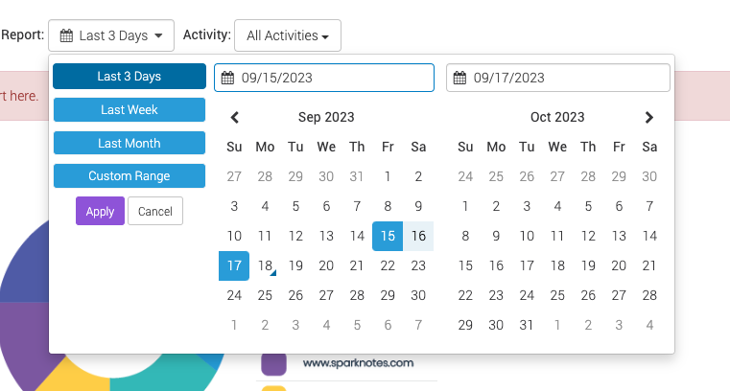Click the caret arrow beside Last 3 Days

pyautogui.click(x=158, y=35)
